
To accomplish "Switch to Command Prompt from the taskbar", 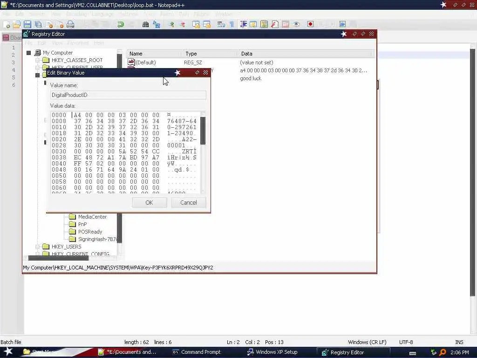I will (197, 352).
